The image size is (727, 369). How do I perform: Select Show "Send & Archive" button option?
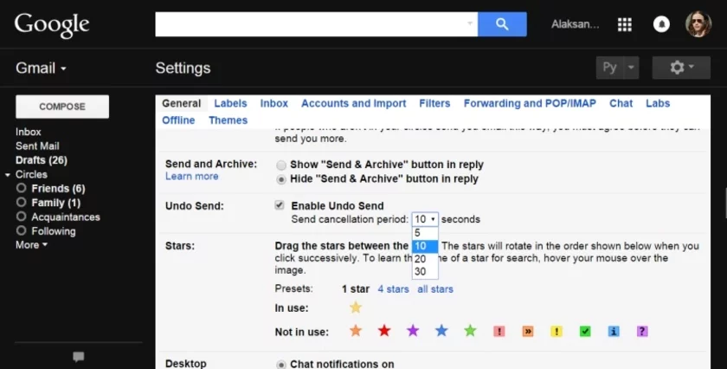pos(281,165)
